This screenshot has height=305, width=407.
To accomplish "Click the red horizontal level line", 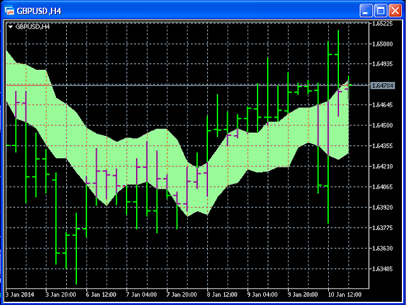I will [x=28, y=85].
